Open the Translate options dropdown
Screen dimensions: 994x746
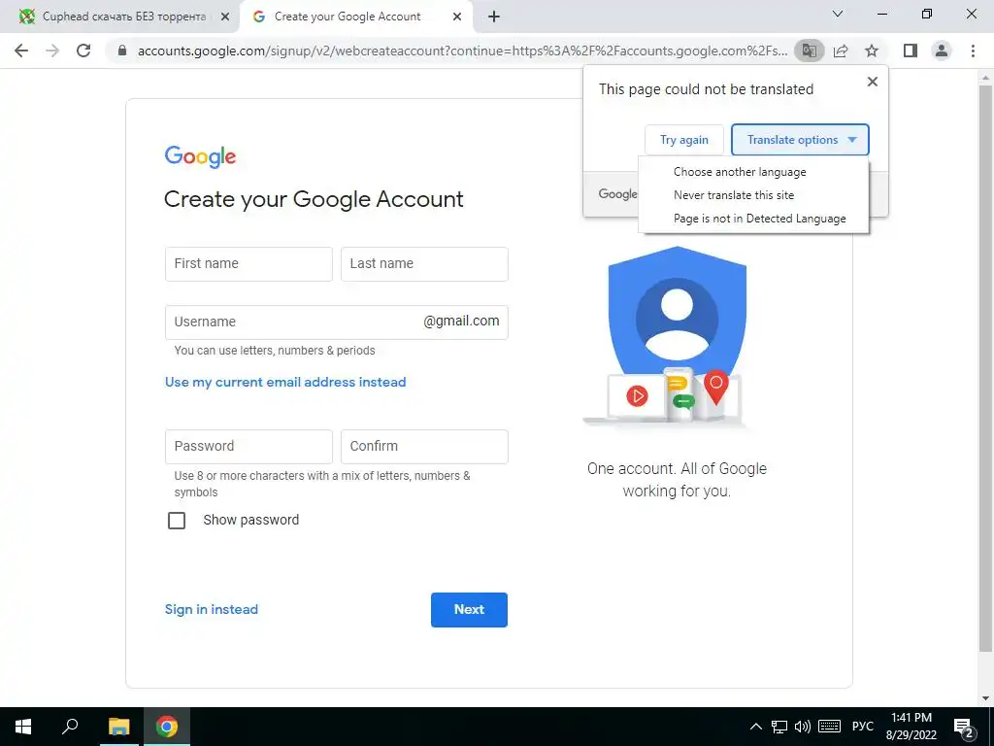click(x=800, y=140)
